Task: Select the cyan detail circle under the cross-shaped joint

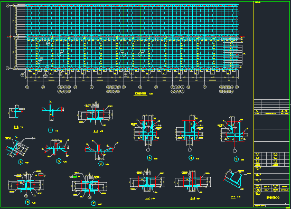Action: point(51,130)
